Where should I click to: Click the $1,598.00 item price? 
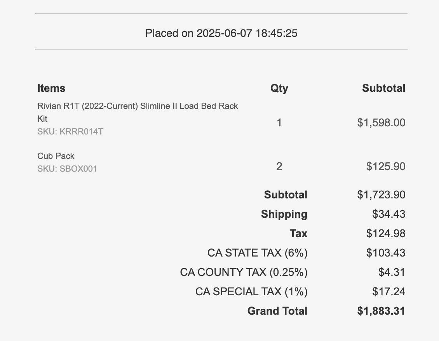(382, 122)
